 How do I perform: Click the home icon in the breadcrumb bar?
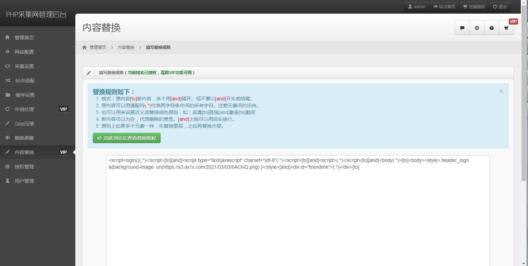tap(84, 47)
